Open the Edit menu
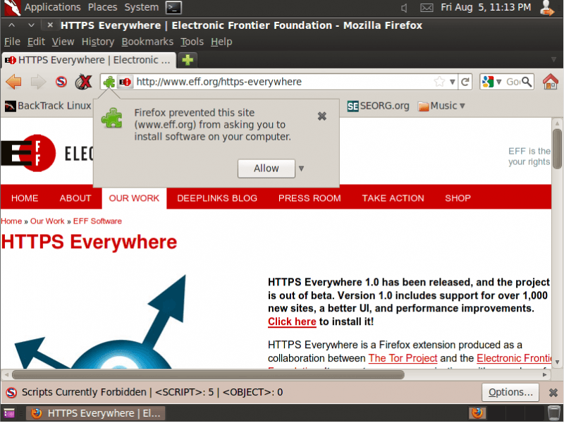Viewport: 564px width, 423px height. pyautogui.click(x=36, y=42)
